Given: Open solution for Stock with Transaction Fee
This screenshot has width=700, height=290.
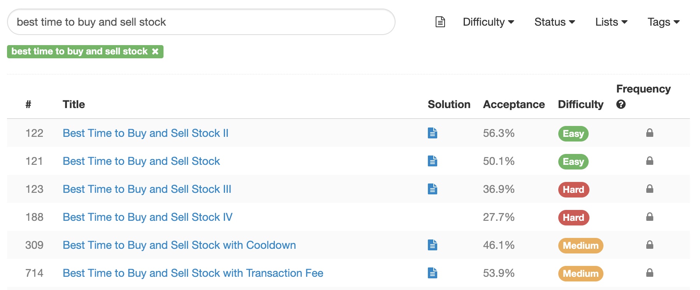Looking at the screenshot, I should pyautogui.click(x=432, y=273).
